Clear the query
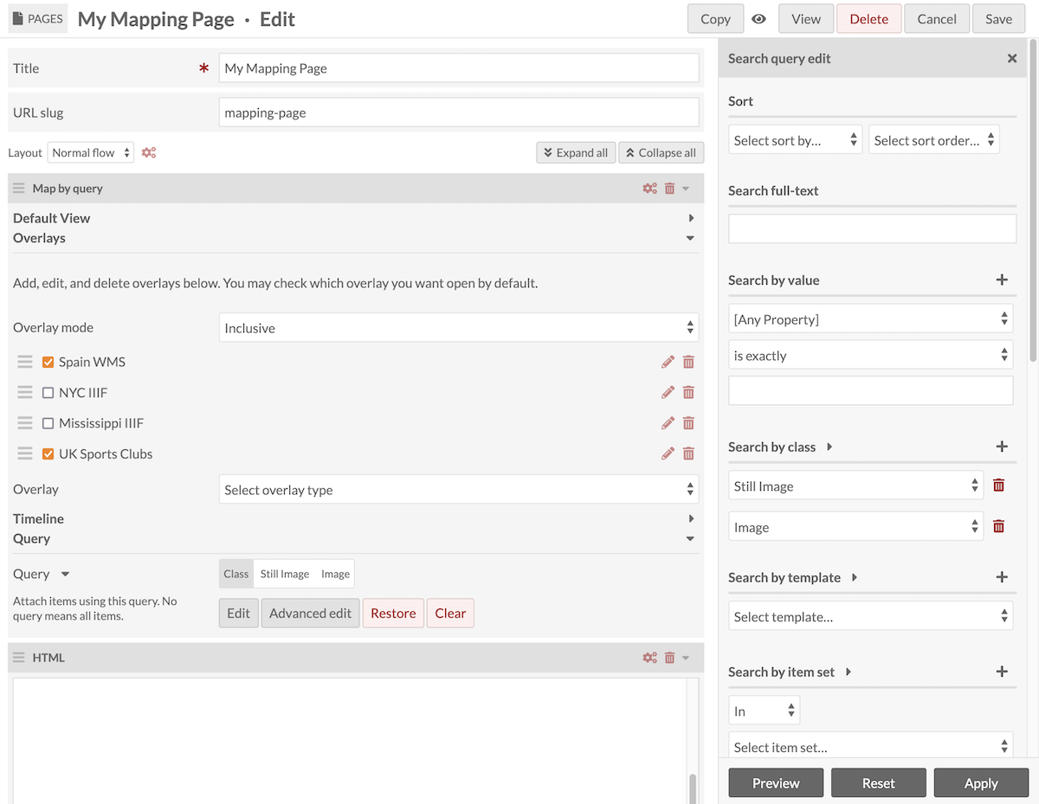Screen dimensions: 1039x804 [450, 613]
